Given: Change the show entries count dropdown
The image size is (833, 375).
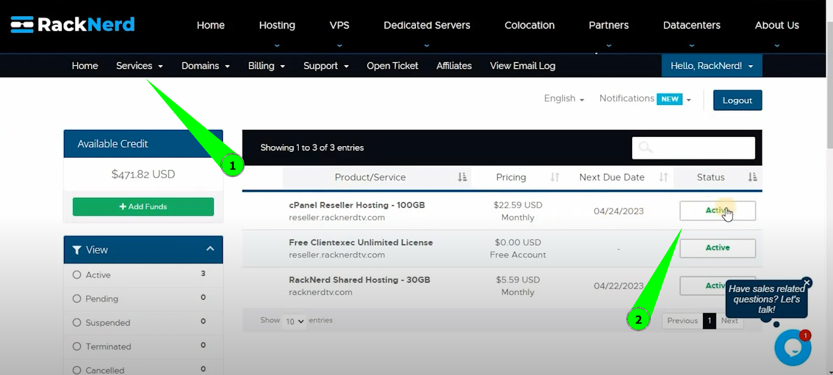Looking at the screenshot, I should tap(295, 321).
